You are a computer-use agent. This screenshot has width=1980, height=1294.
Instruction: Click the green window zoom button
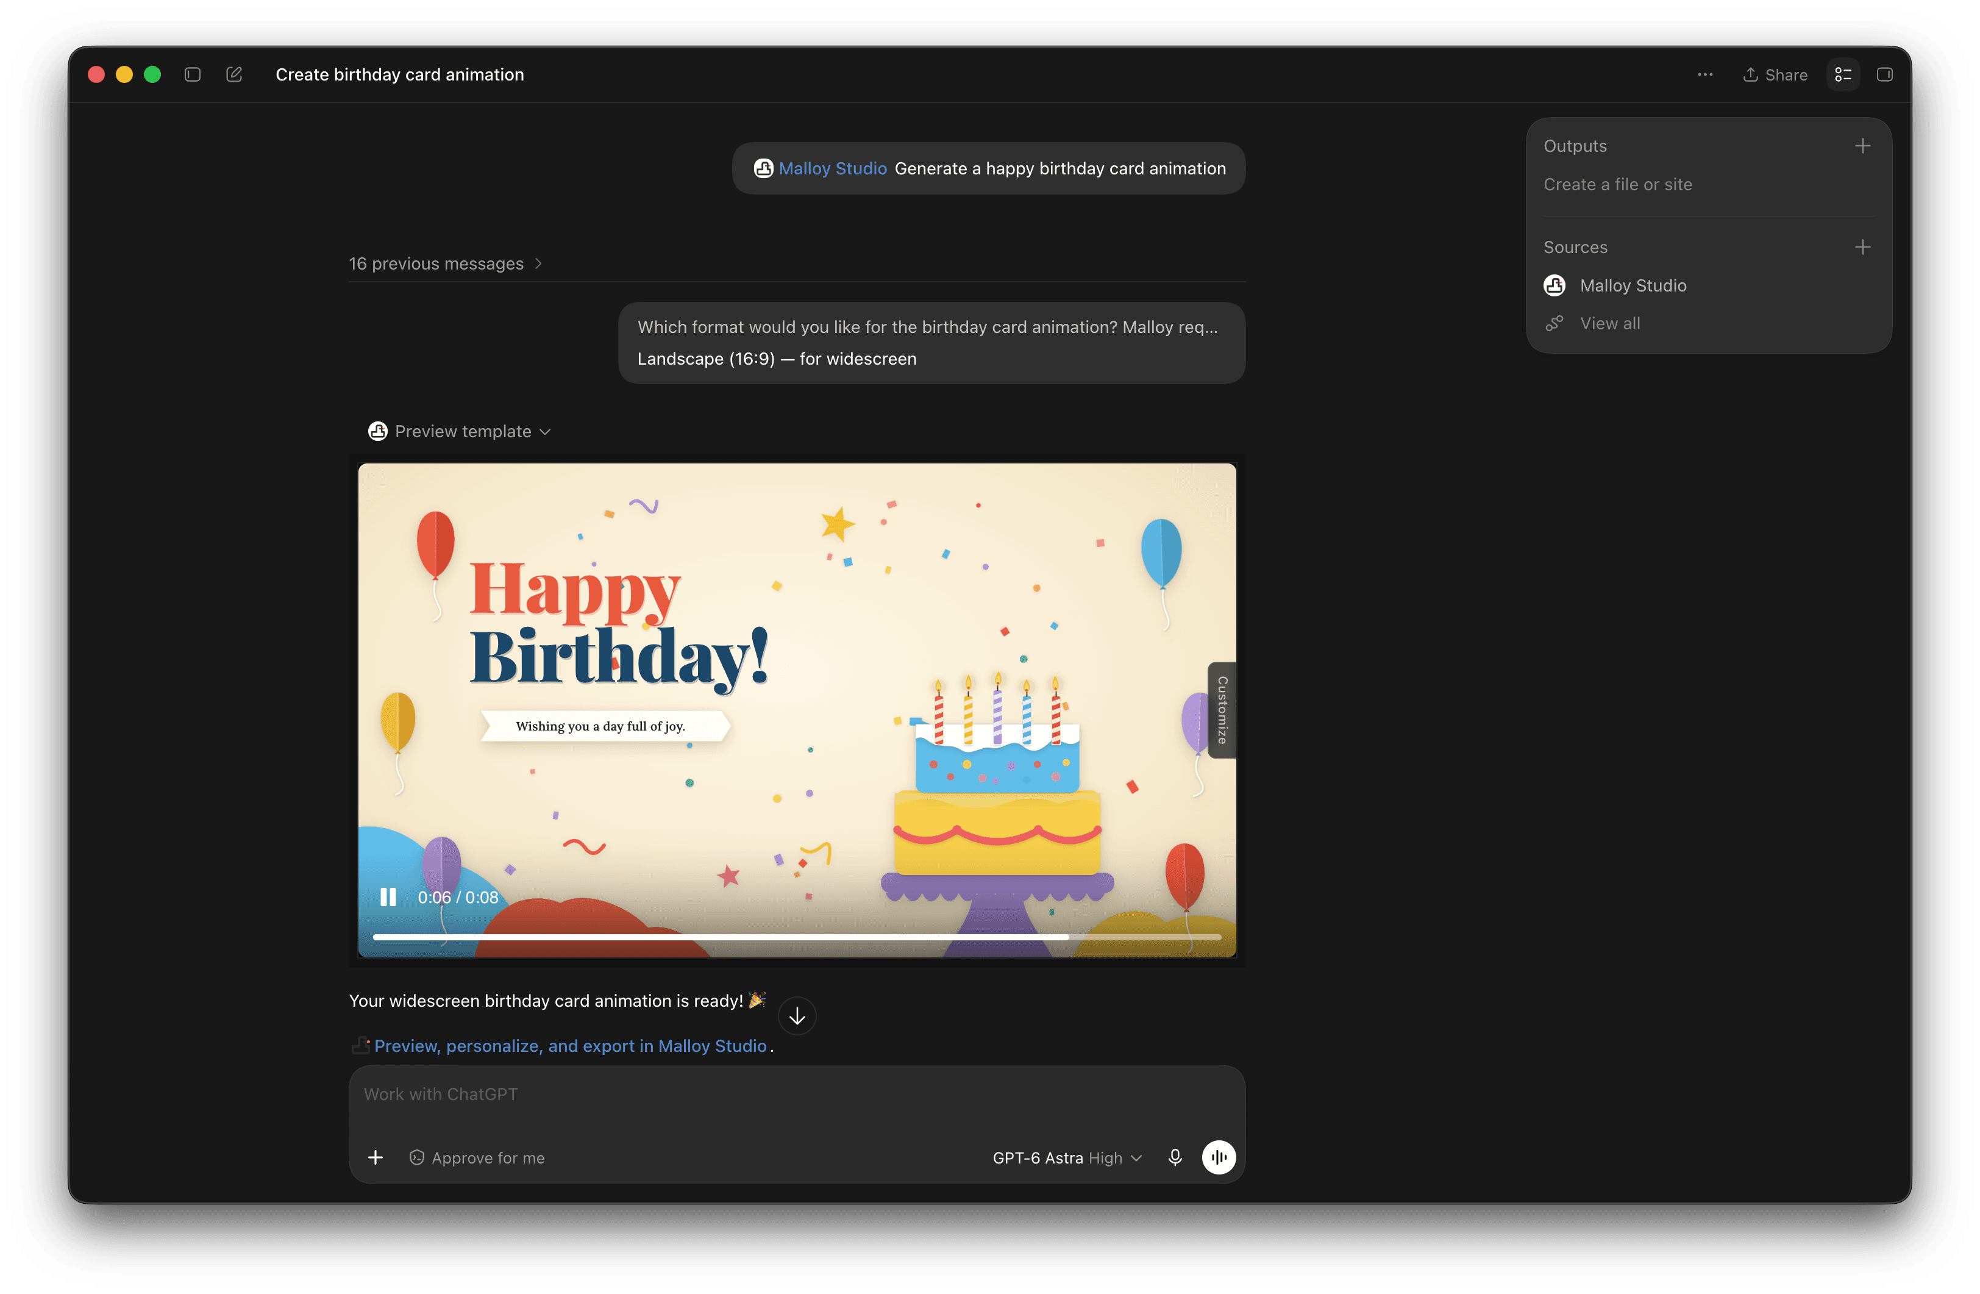pos(152,74)
